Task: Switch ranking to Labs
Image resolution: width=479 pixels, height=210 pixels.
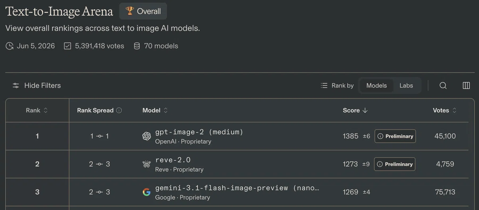Action: 406,85
